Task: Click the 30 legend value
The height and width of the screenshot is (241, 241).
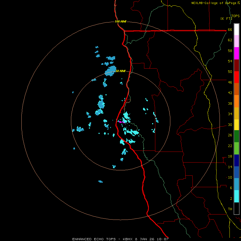Action: point(230,125)
